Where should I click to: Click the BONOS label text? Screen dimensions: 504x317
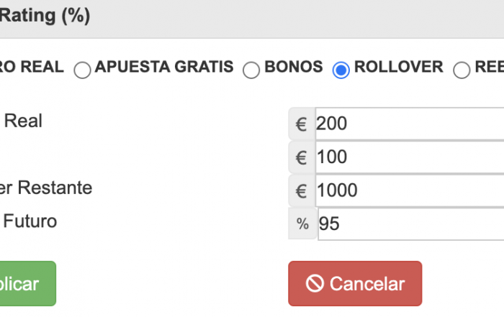coord(294,67)
